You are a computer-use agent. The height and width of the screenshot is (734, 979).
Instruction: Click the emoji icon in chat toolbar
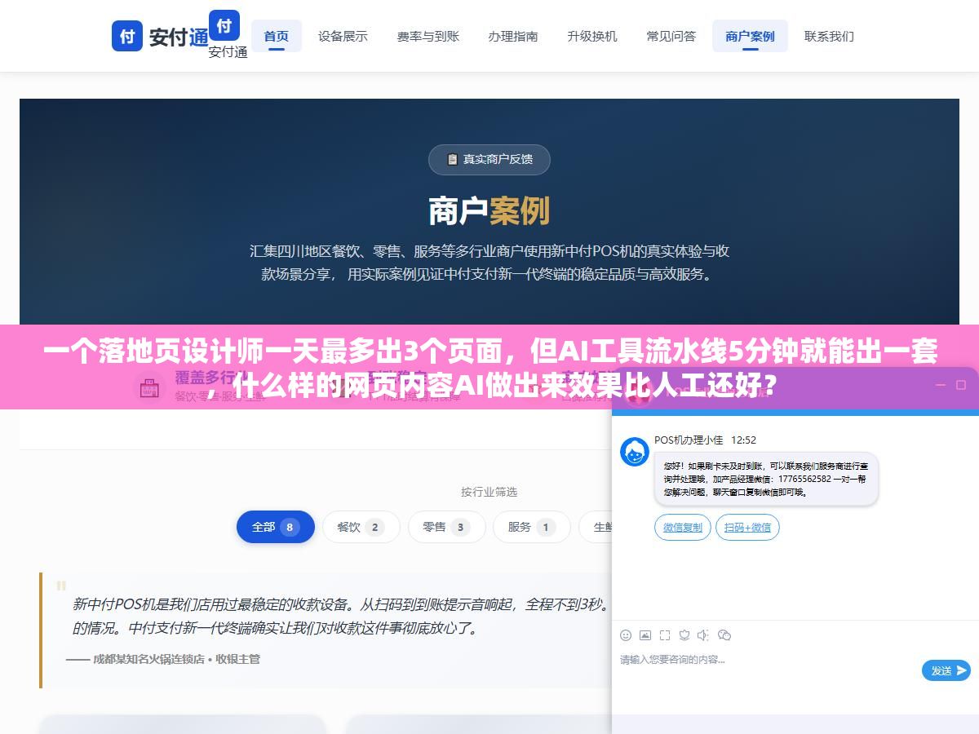(x=626, y=635)
